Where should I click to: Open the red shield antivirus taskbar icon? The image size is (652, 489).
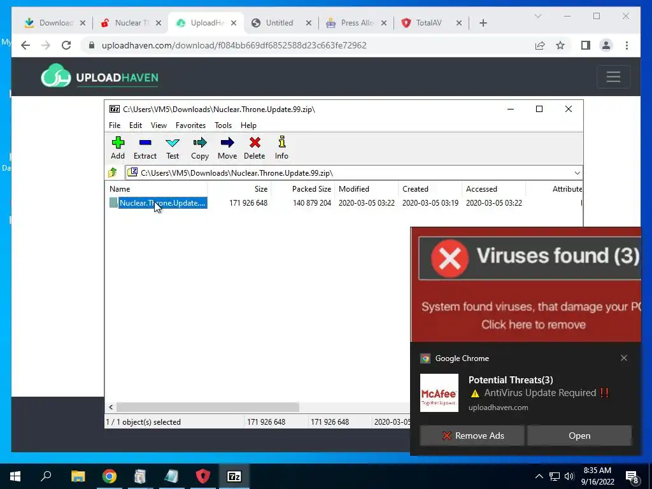203,476
